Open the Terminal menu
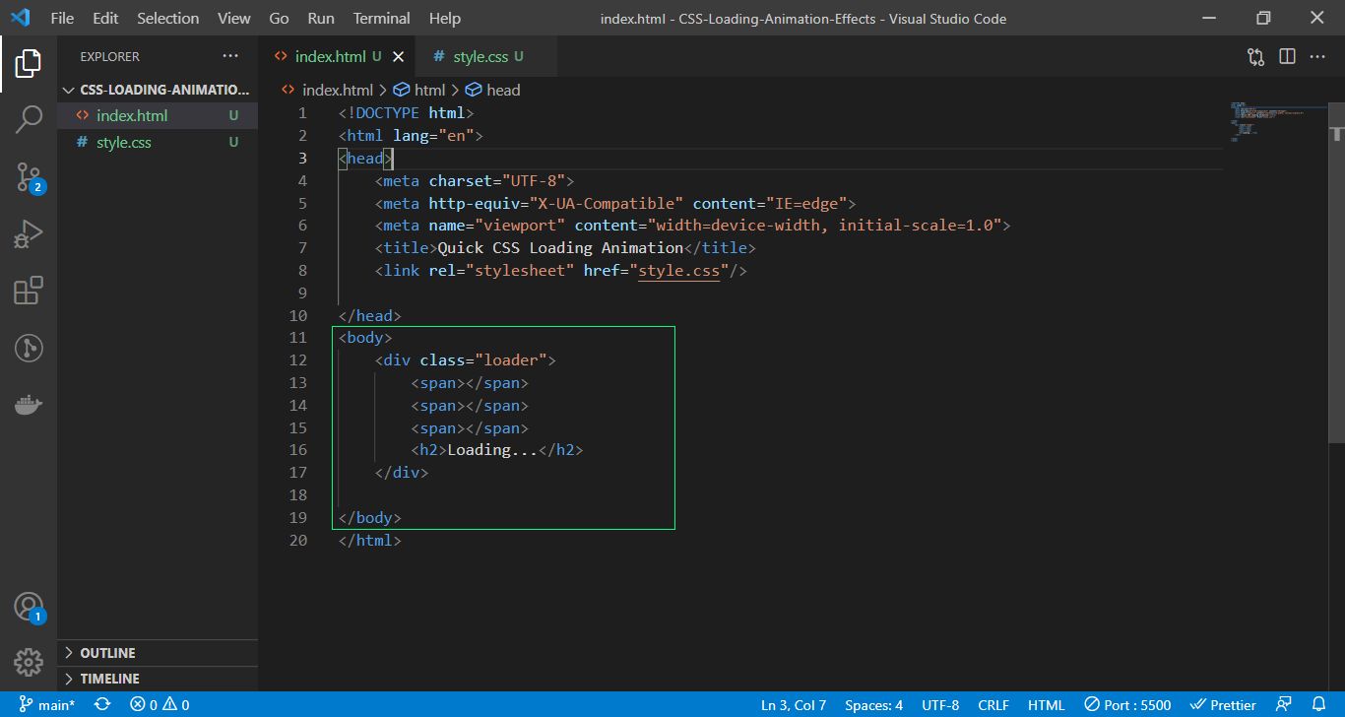 tap(382, 18)
